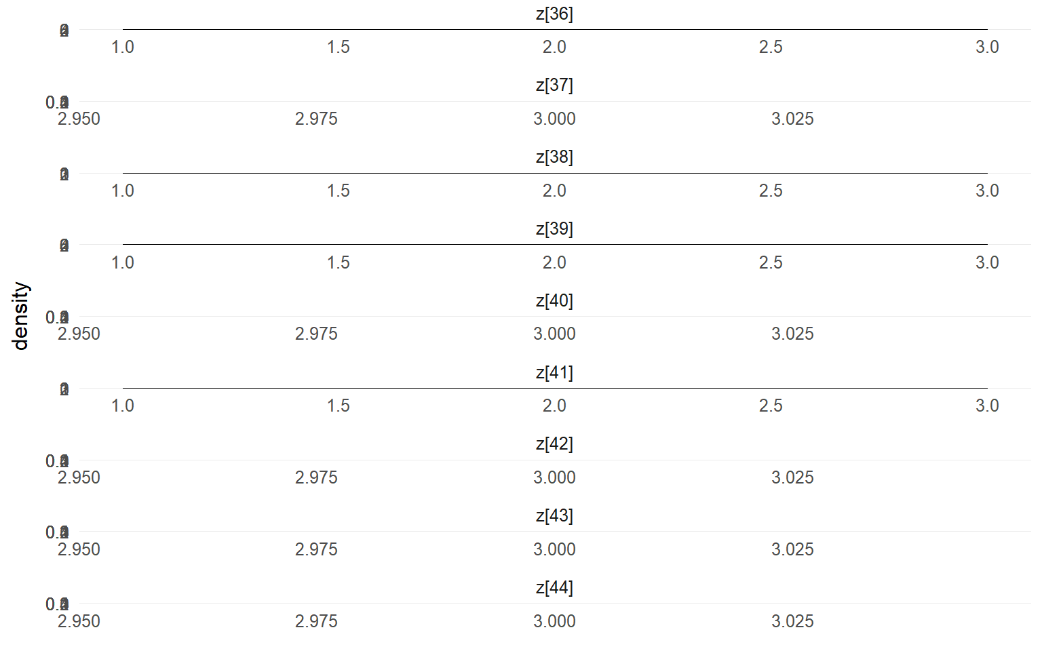Select the z[40] panel title

tap(554, 300)
